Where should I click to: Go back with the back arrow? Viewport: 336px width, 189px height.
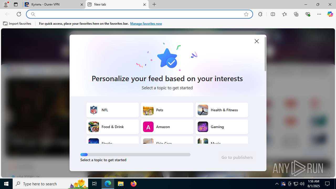click(x=7, y=14)
